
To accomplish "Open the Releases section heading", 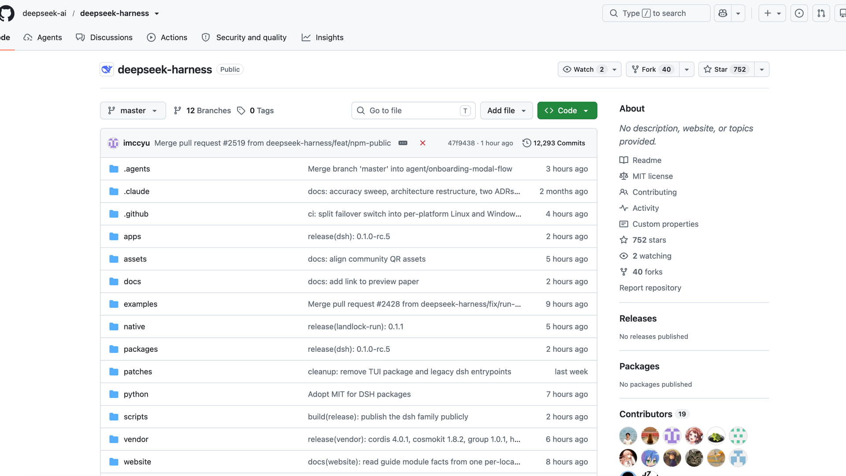I will pyautogui.click(x=638, y=318).
